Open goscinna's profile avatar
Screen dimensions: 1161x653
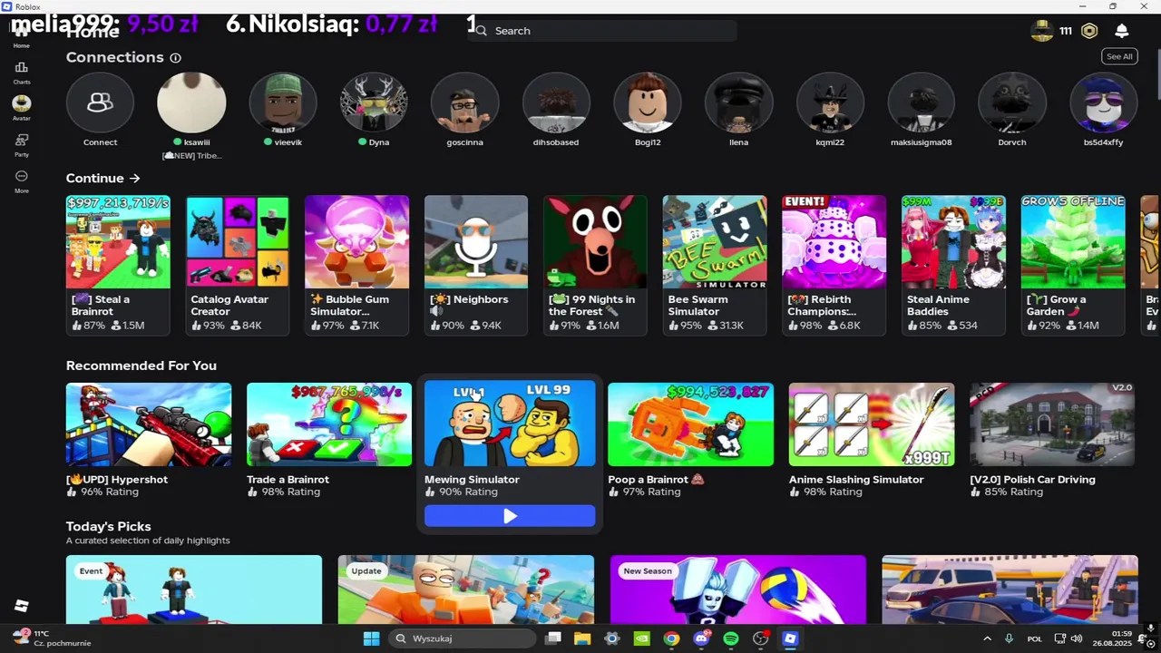click(x=464, y=102)
